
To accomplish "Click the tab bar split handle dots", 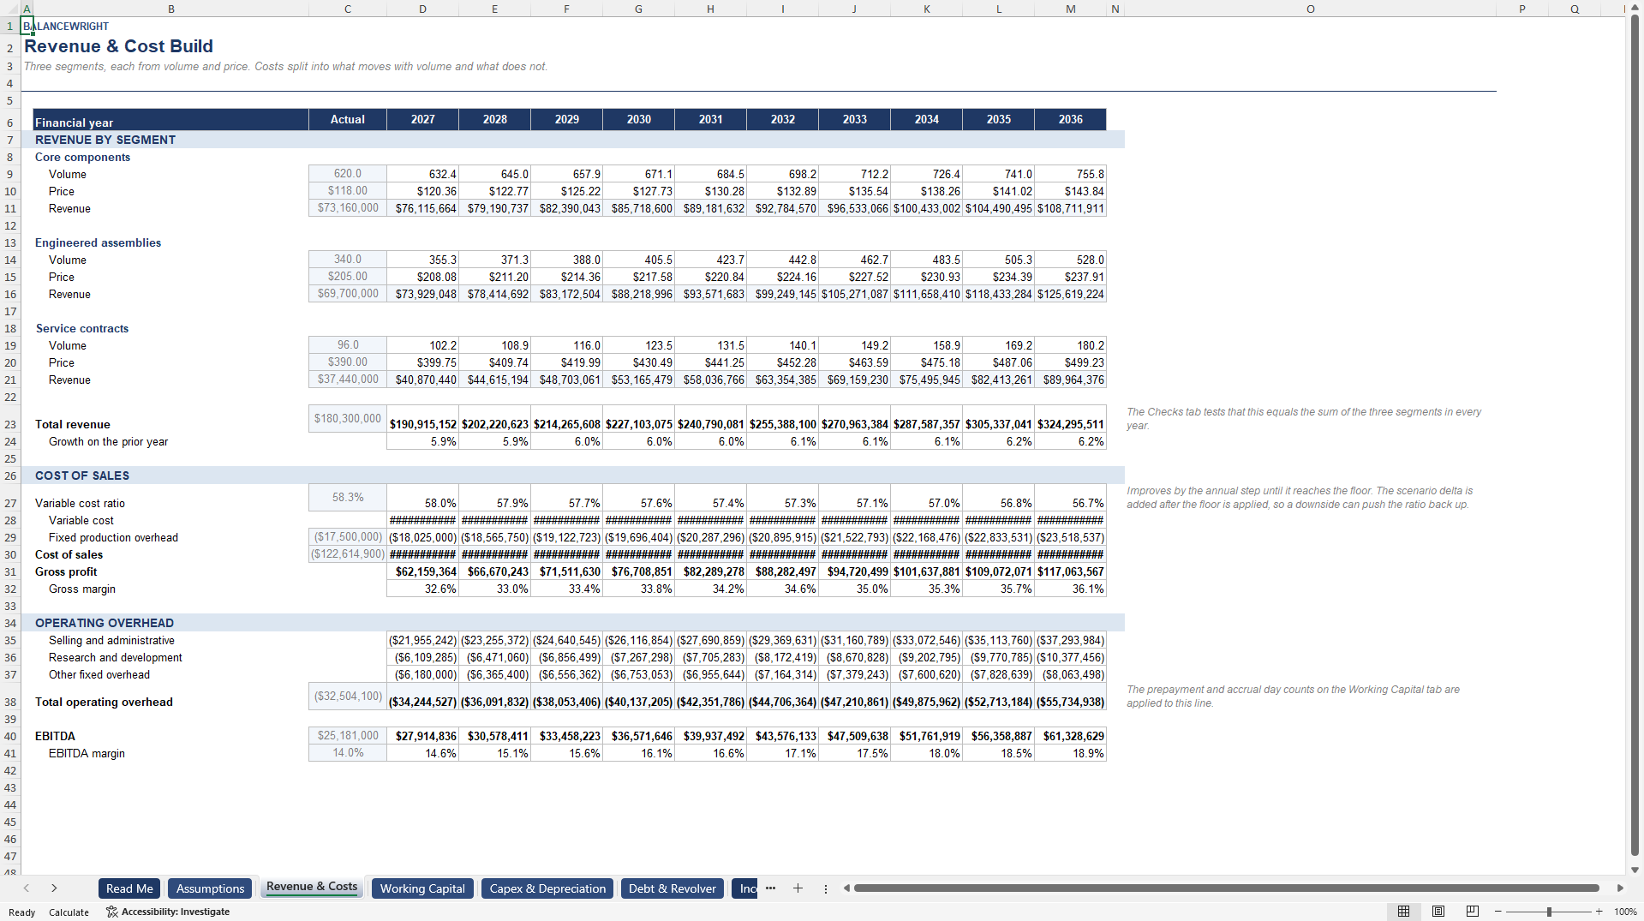I will (x=826, y=888).
